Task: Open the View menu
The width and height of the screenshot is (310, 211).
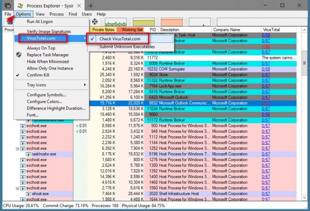Action: (40, 14)
